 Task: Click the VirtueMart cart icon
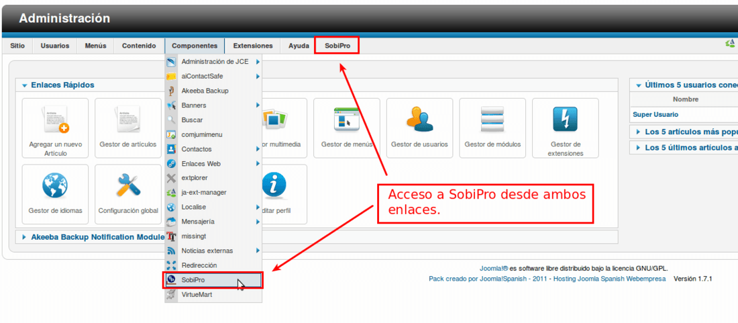click(171, 295)
